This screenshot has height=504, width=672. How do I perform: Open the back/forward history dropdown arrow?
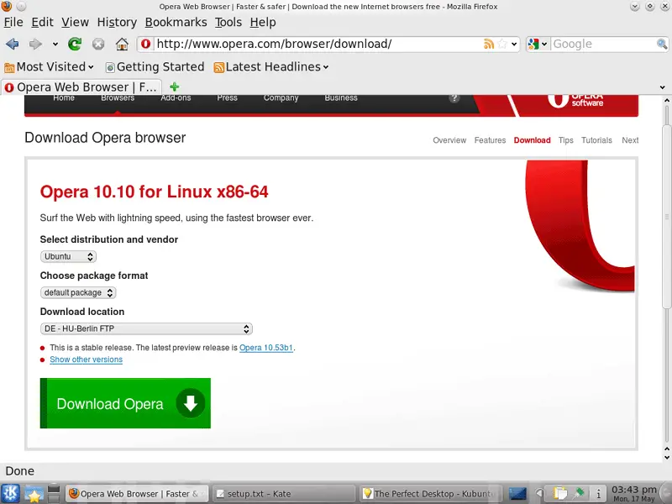point(55,44)
